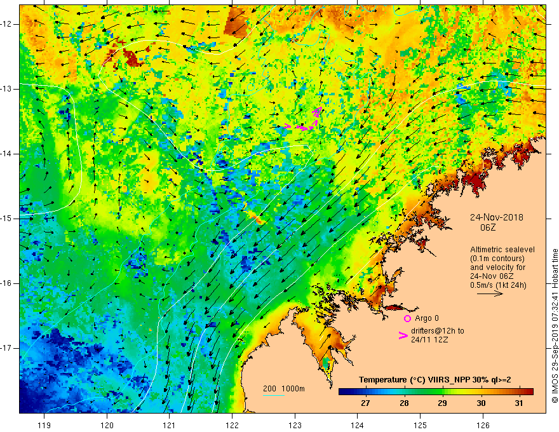
Task: Click the longitude axis label 123
Action: click(x=295, y=425)
